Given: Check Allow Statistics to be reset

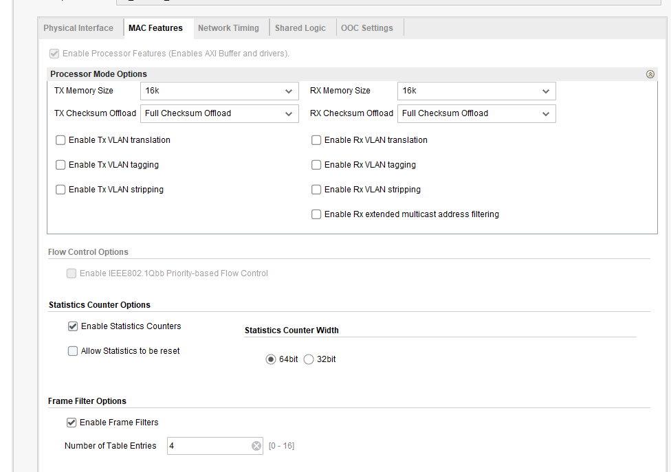Looking at the screenshot, I should pos(73,351).
